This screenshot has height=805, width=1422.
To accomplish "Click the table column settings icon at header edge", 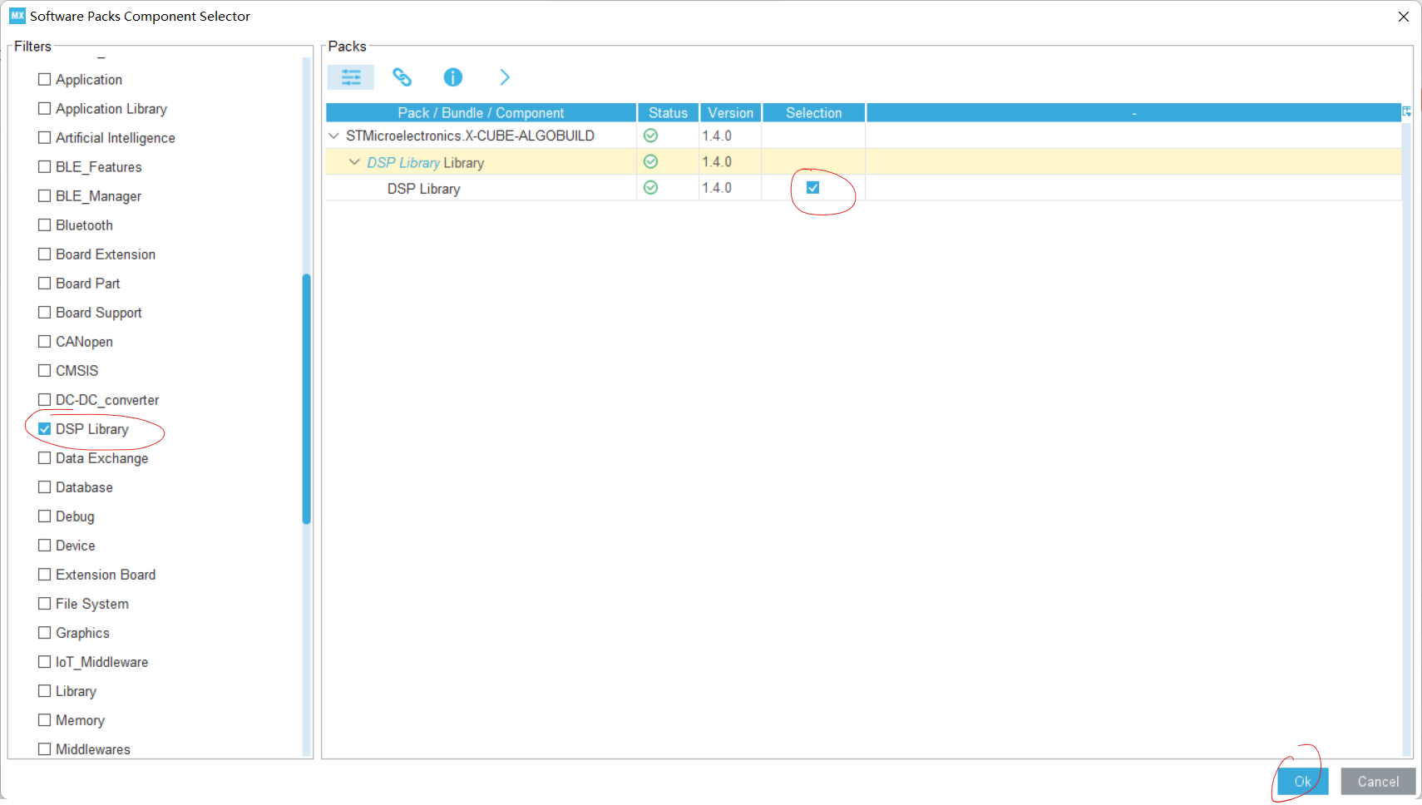I will [1406, 111].
